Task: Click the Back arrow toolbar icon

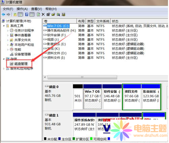Action: [3, 14]
